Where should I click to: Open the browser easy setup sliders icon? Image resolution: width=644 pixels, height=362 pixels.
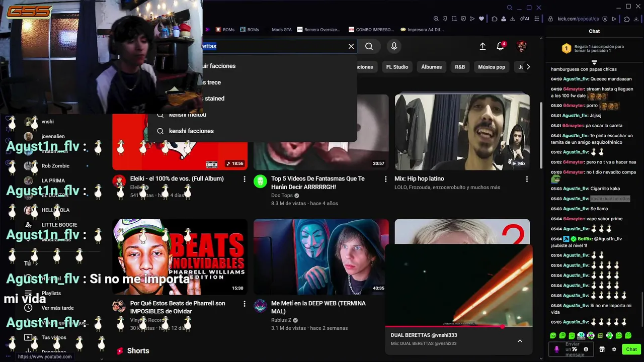(537, 19)
